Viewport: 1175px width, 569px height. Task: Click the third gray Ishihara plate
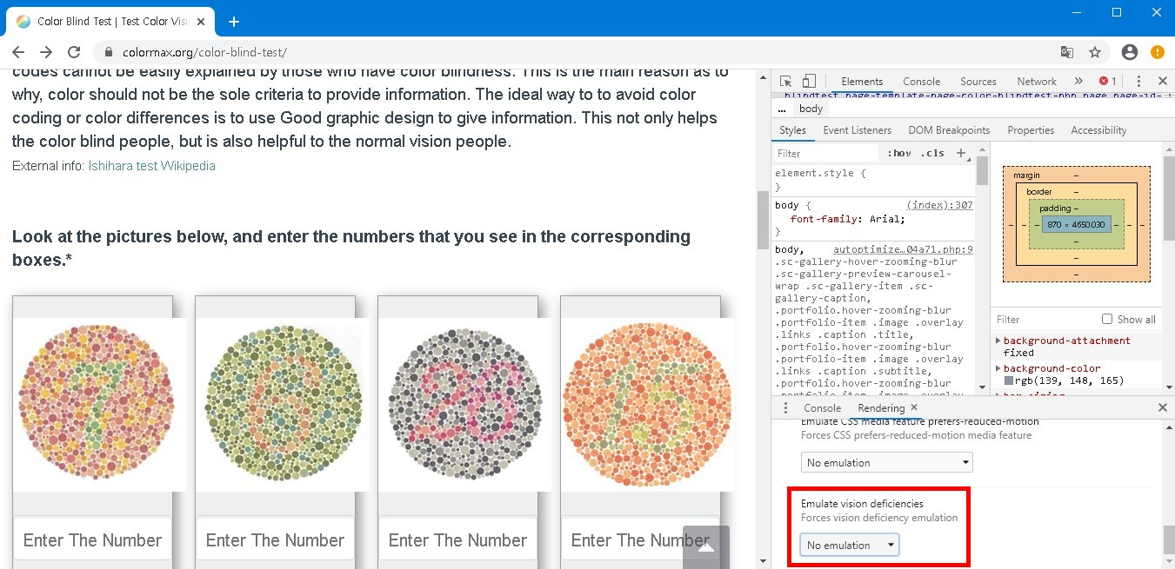pos(464,404)
